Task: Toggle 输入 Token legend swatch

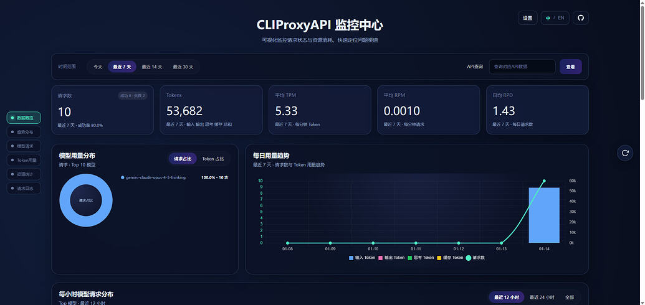Action: coord(351,258)
